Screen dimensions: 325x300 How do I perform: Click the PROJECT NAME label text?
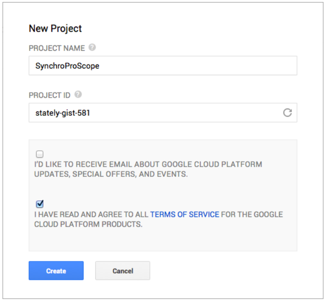click(x=57, y=48)
